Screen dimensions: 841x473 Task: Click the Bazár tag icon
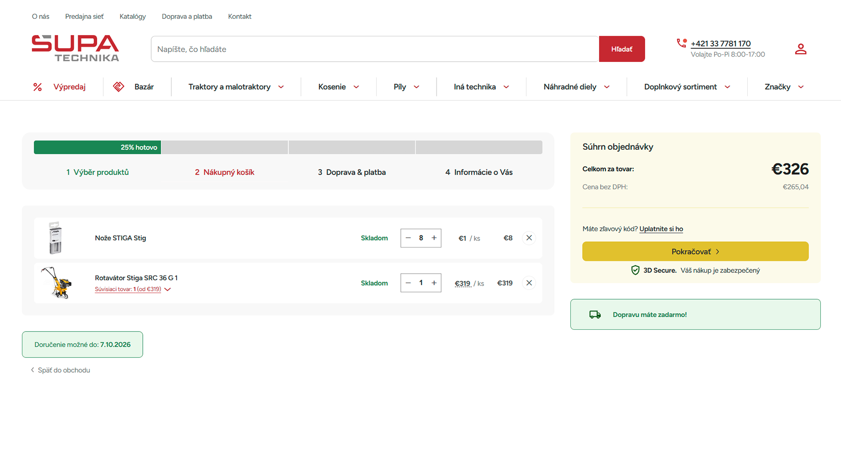click(x=119, y=87)
